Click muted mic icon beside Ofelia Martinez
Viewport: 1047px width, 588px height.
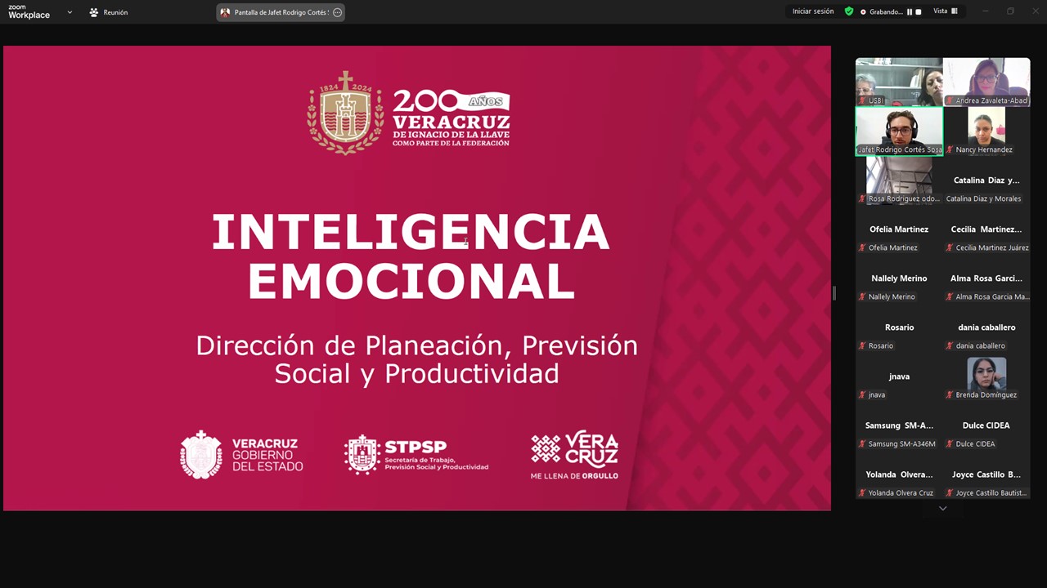click(862, 248)
